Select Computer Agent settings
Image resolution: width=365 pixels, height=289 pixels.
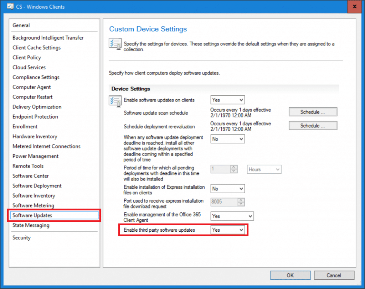pyautogui.click(x=32, y=87)
